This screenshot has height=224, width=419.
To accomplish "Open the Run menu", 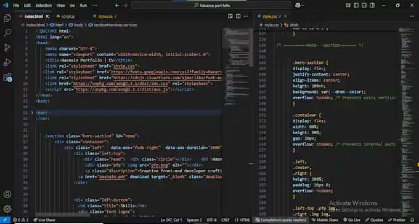I will click(83, 6).
